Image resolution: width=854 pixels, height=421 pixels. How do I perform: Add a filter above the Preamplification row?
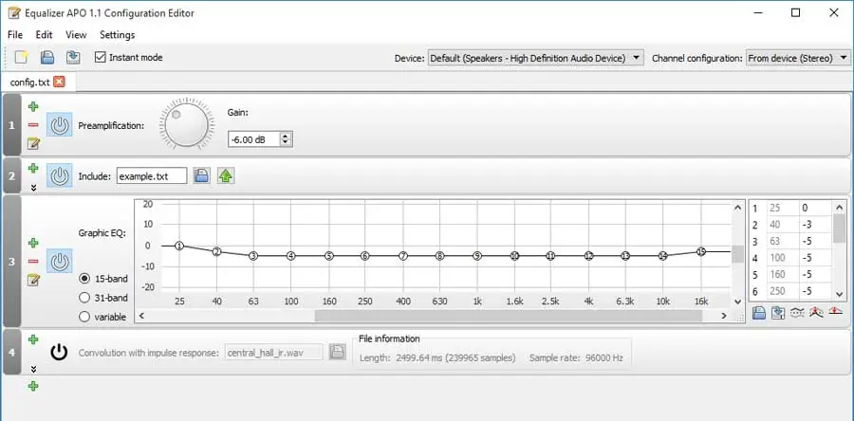click(33, 106)
